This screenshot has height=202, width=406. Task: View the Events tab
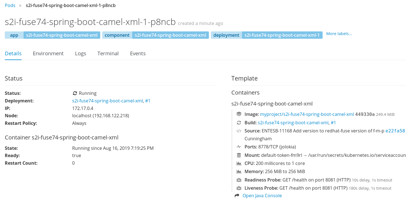pos(138,54)
